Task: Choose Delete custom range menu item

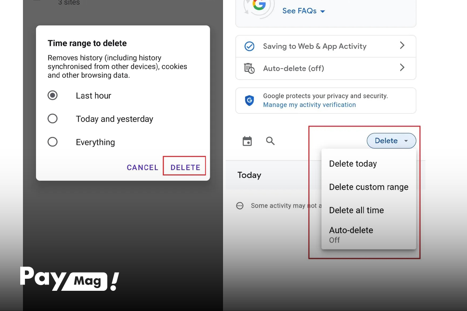Action: (369, 187)
